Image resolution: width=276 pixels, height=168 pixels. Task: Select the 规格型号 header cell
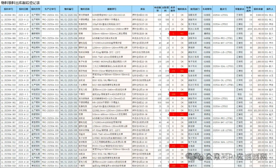(112, 9)
